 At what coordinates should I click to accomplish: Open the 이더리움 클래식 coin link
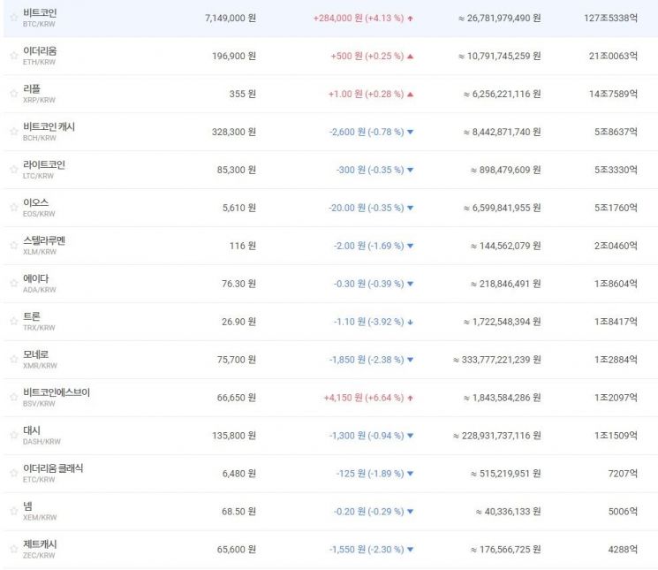(x=53, y=468)
